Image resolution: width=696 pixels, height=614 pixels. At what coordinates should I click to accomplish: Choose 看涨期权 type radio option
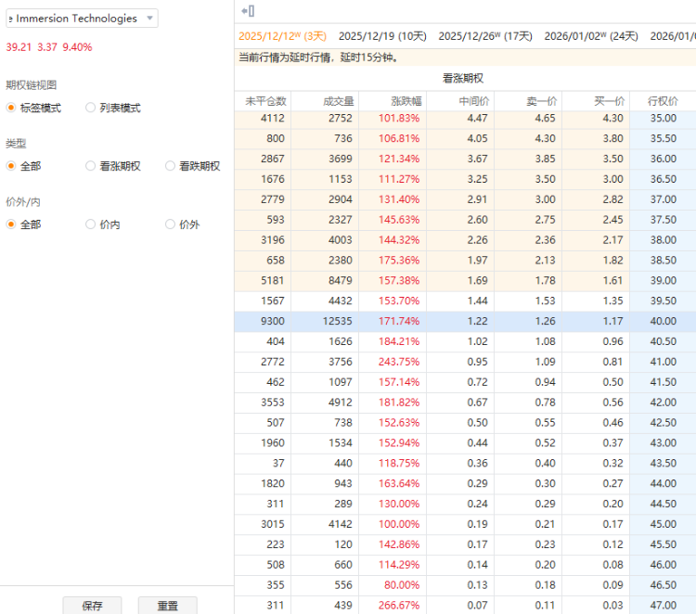click(91, 166)
